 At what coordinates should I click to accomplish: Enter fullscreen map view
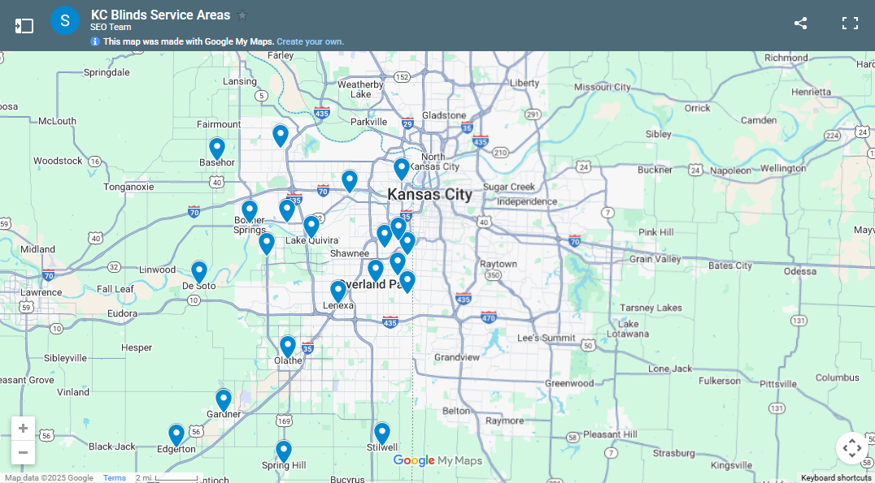point(849,24)
